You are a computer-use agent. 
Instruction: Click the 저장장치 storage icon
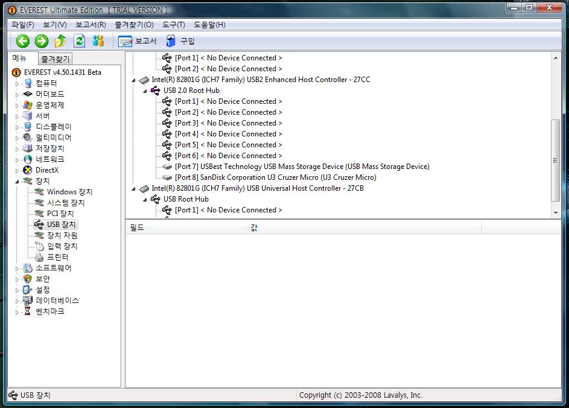[x=28, y=148]
